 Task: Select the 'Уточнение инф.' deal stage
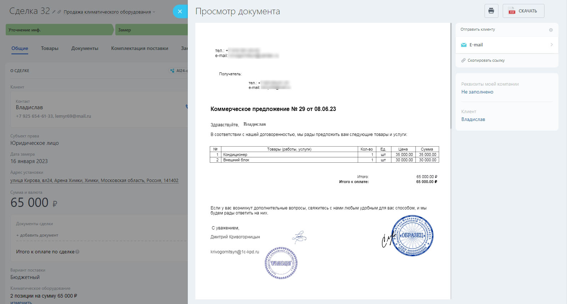point(59,30)
